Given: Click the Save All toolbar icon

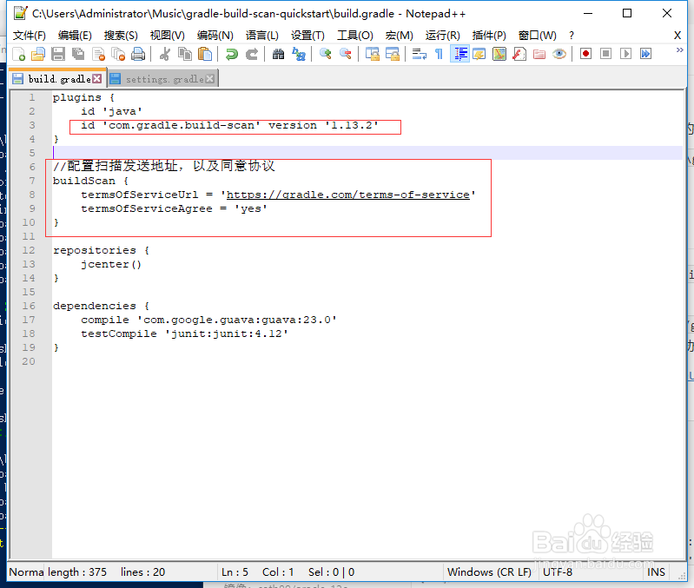Looking at the screenshot, I should tap(78, 54).
